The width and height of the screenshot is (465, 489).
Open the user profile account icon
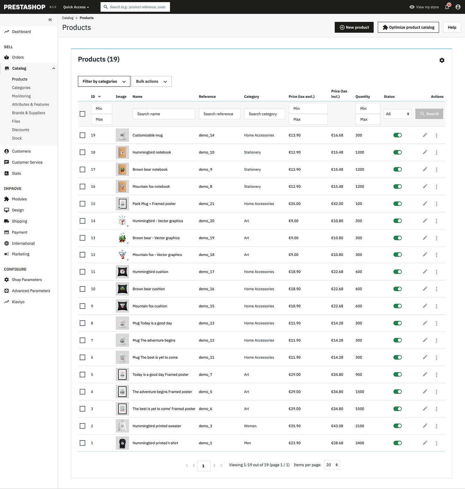(x=458, y=7)
